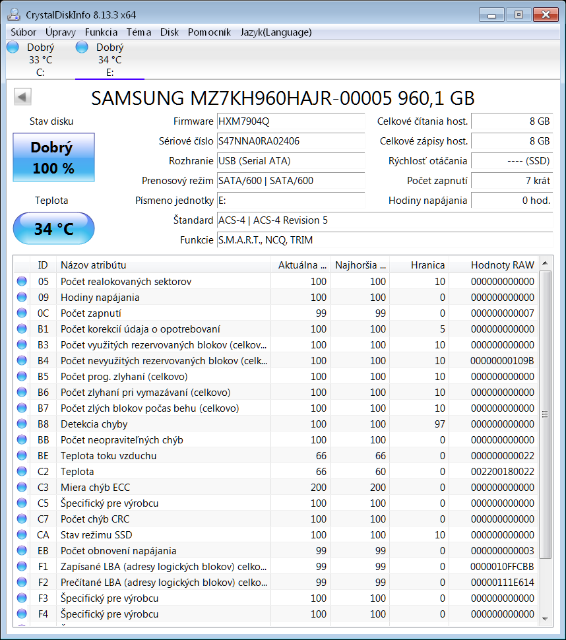Click the blue status orb for drive C:
Image resolution: width=566 pixels, height=640 pixels.
[13, 47]
